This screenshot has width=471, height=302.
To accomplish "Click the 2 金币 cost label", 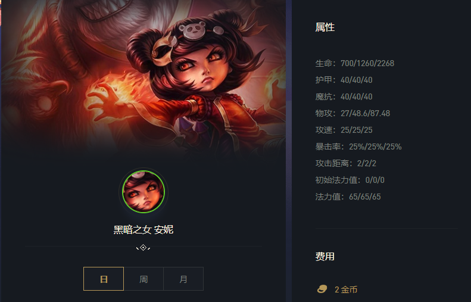I will (346, 289).
